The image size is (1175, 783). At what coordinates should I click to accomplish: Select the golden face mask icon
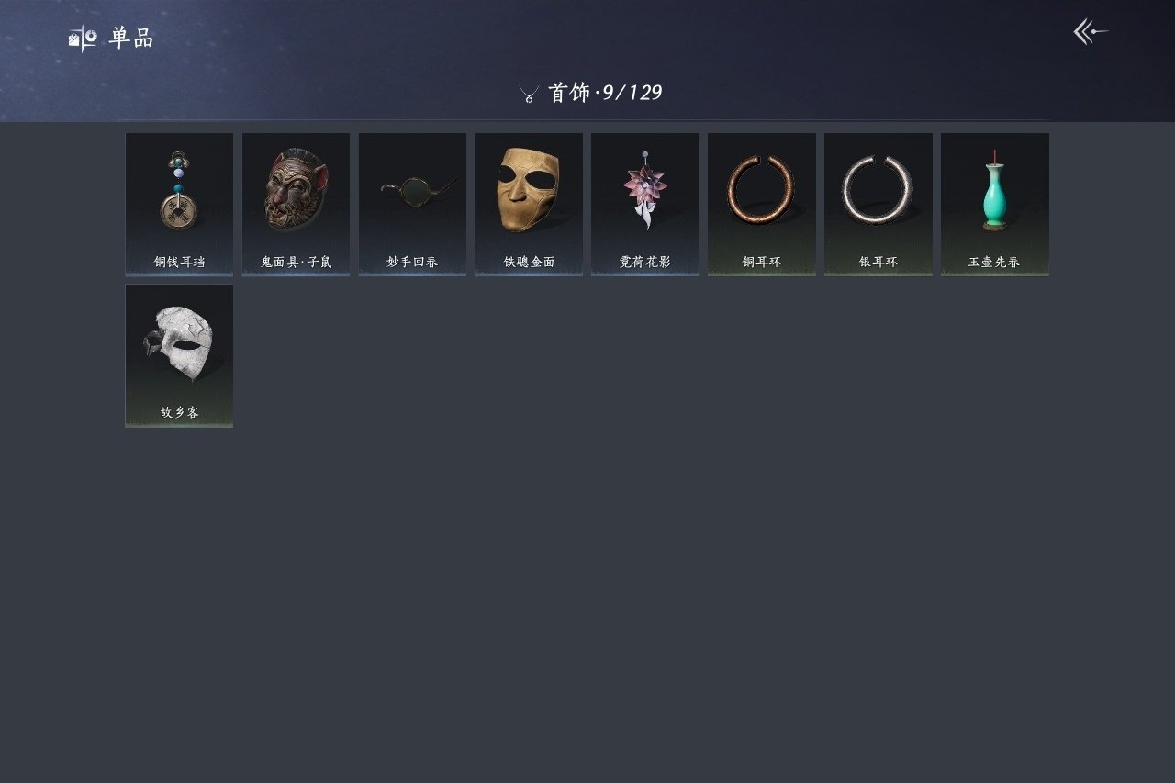(x=528, y=190)
